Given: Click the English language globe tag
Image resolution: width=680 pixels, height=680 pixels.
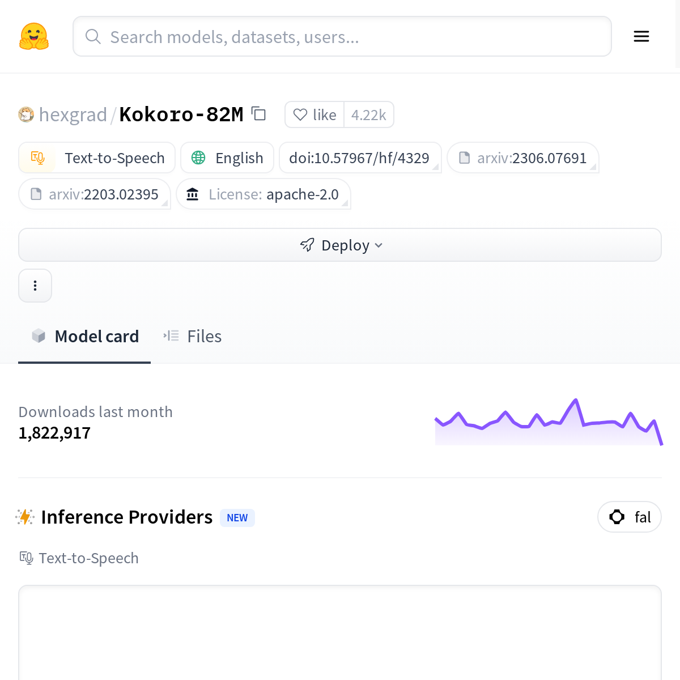Looking at the screenshot, I should click(x=227, y=158).
